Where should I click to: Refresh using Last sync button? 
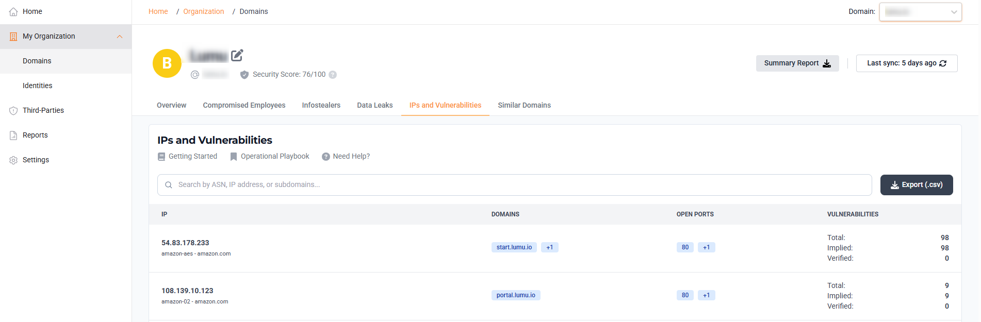907,63
